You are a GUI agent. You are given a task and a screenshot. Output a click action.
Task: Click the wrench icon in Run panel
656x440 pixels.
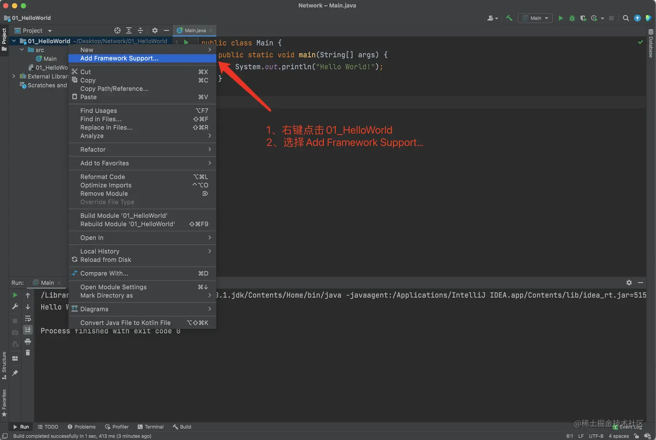pos(15,307)
